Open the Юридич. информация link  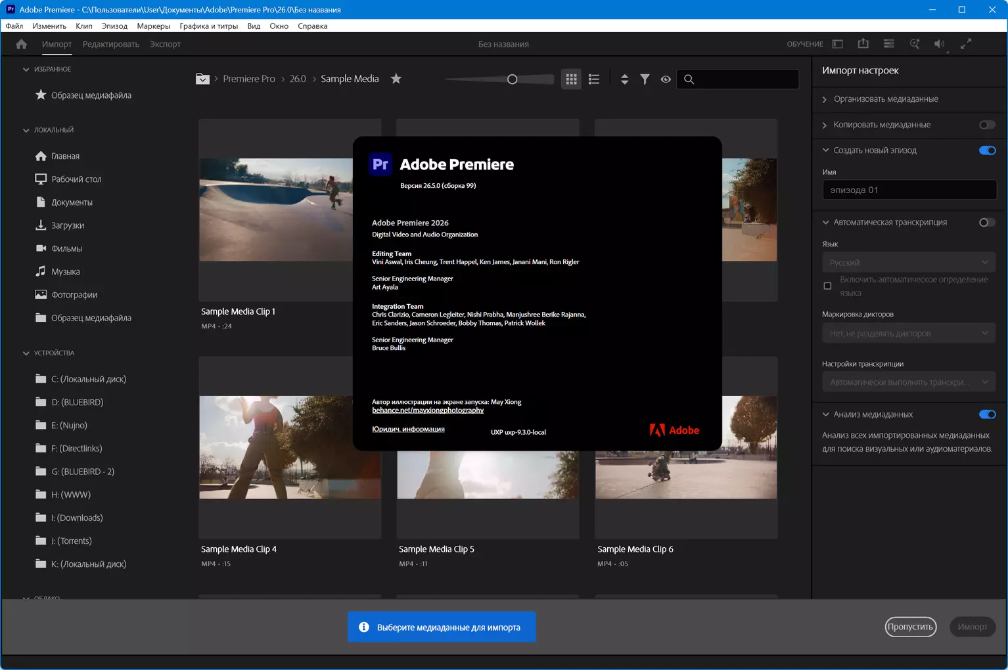[408, 430]
